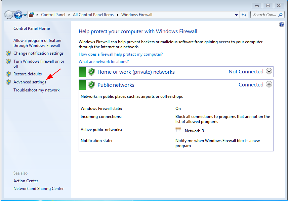
Task: Select All Control Panel Items breadcrumb
Action: [93, 15]
